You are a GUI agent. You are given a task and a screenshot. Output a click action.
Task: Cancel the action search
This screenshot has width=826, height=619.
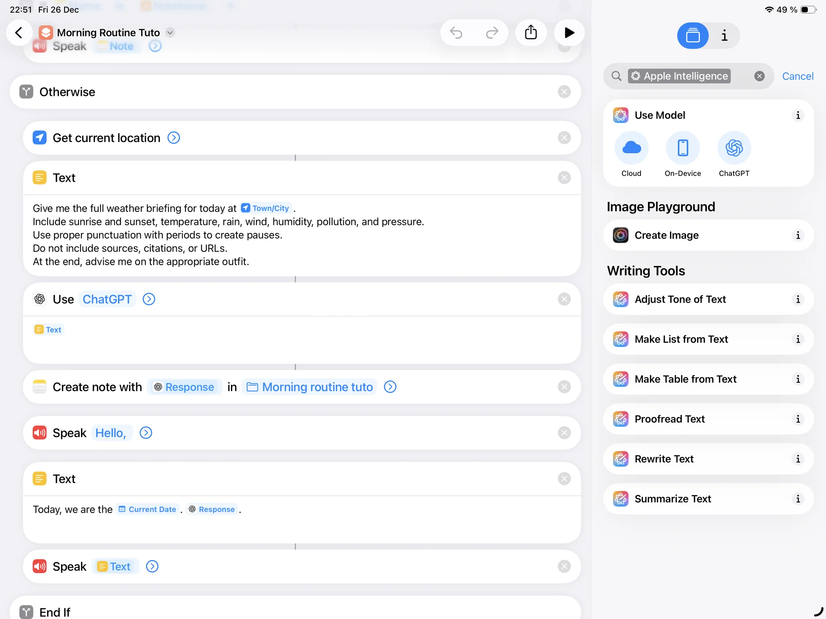click(798, 76)
